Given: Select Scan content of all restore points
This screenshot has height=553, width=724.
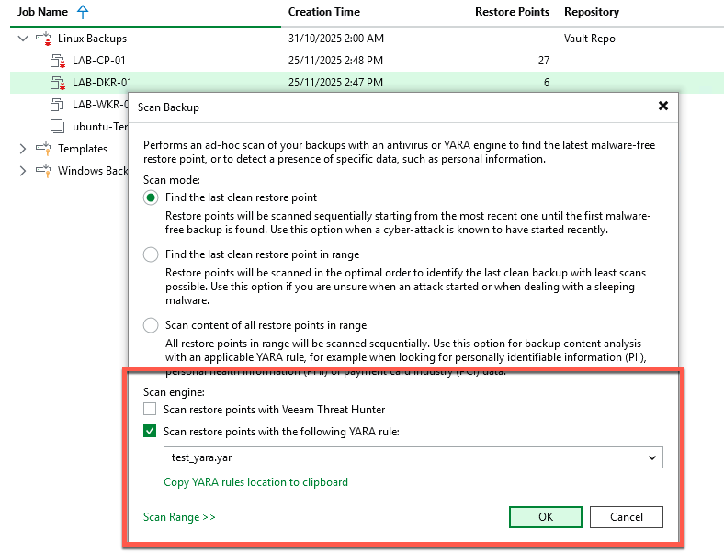Looking at the screenshot, I should coord(151,325).
